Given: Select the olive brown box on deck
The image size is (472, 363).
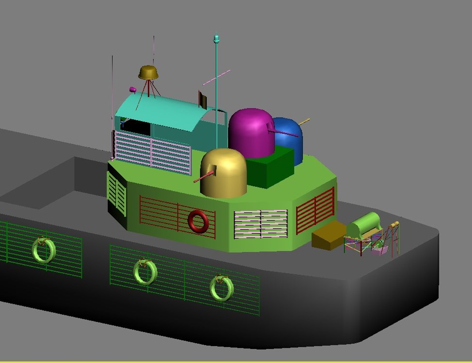Looking at the screenshot, I should 329,235.
